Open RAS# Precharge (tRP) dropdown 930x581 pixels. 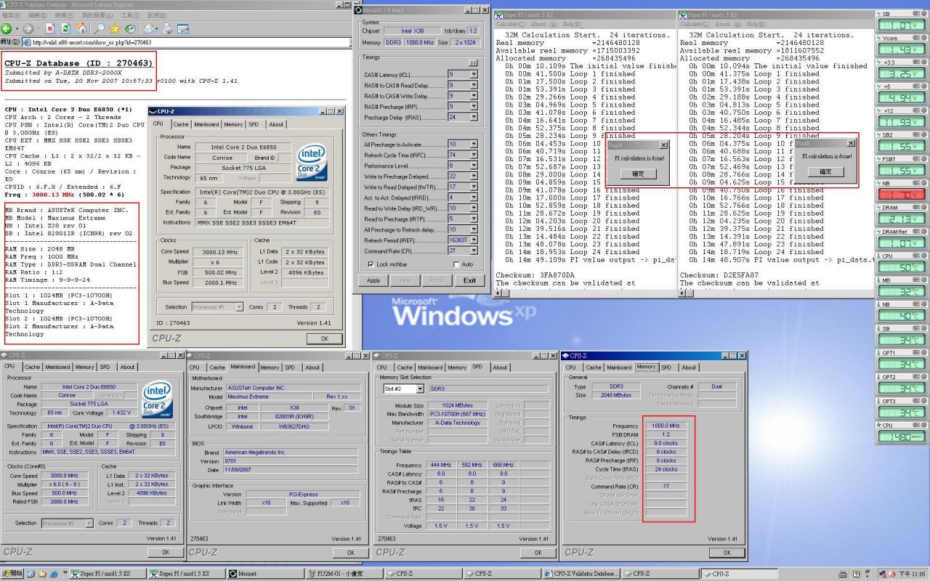(474, 107)
